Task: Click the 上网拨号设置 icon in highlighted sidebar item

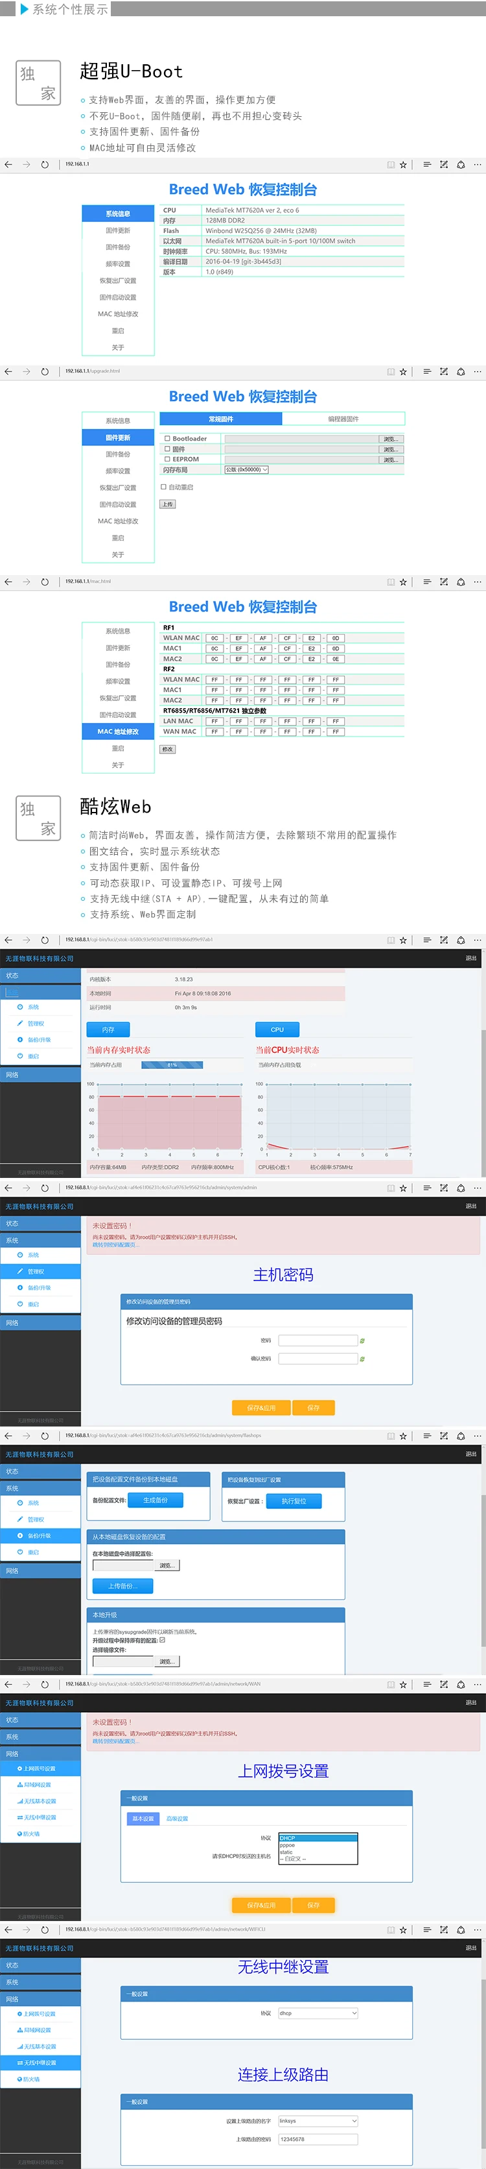Action: pyautogui.click(x=20, y=1769)
